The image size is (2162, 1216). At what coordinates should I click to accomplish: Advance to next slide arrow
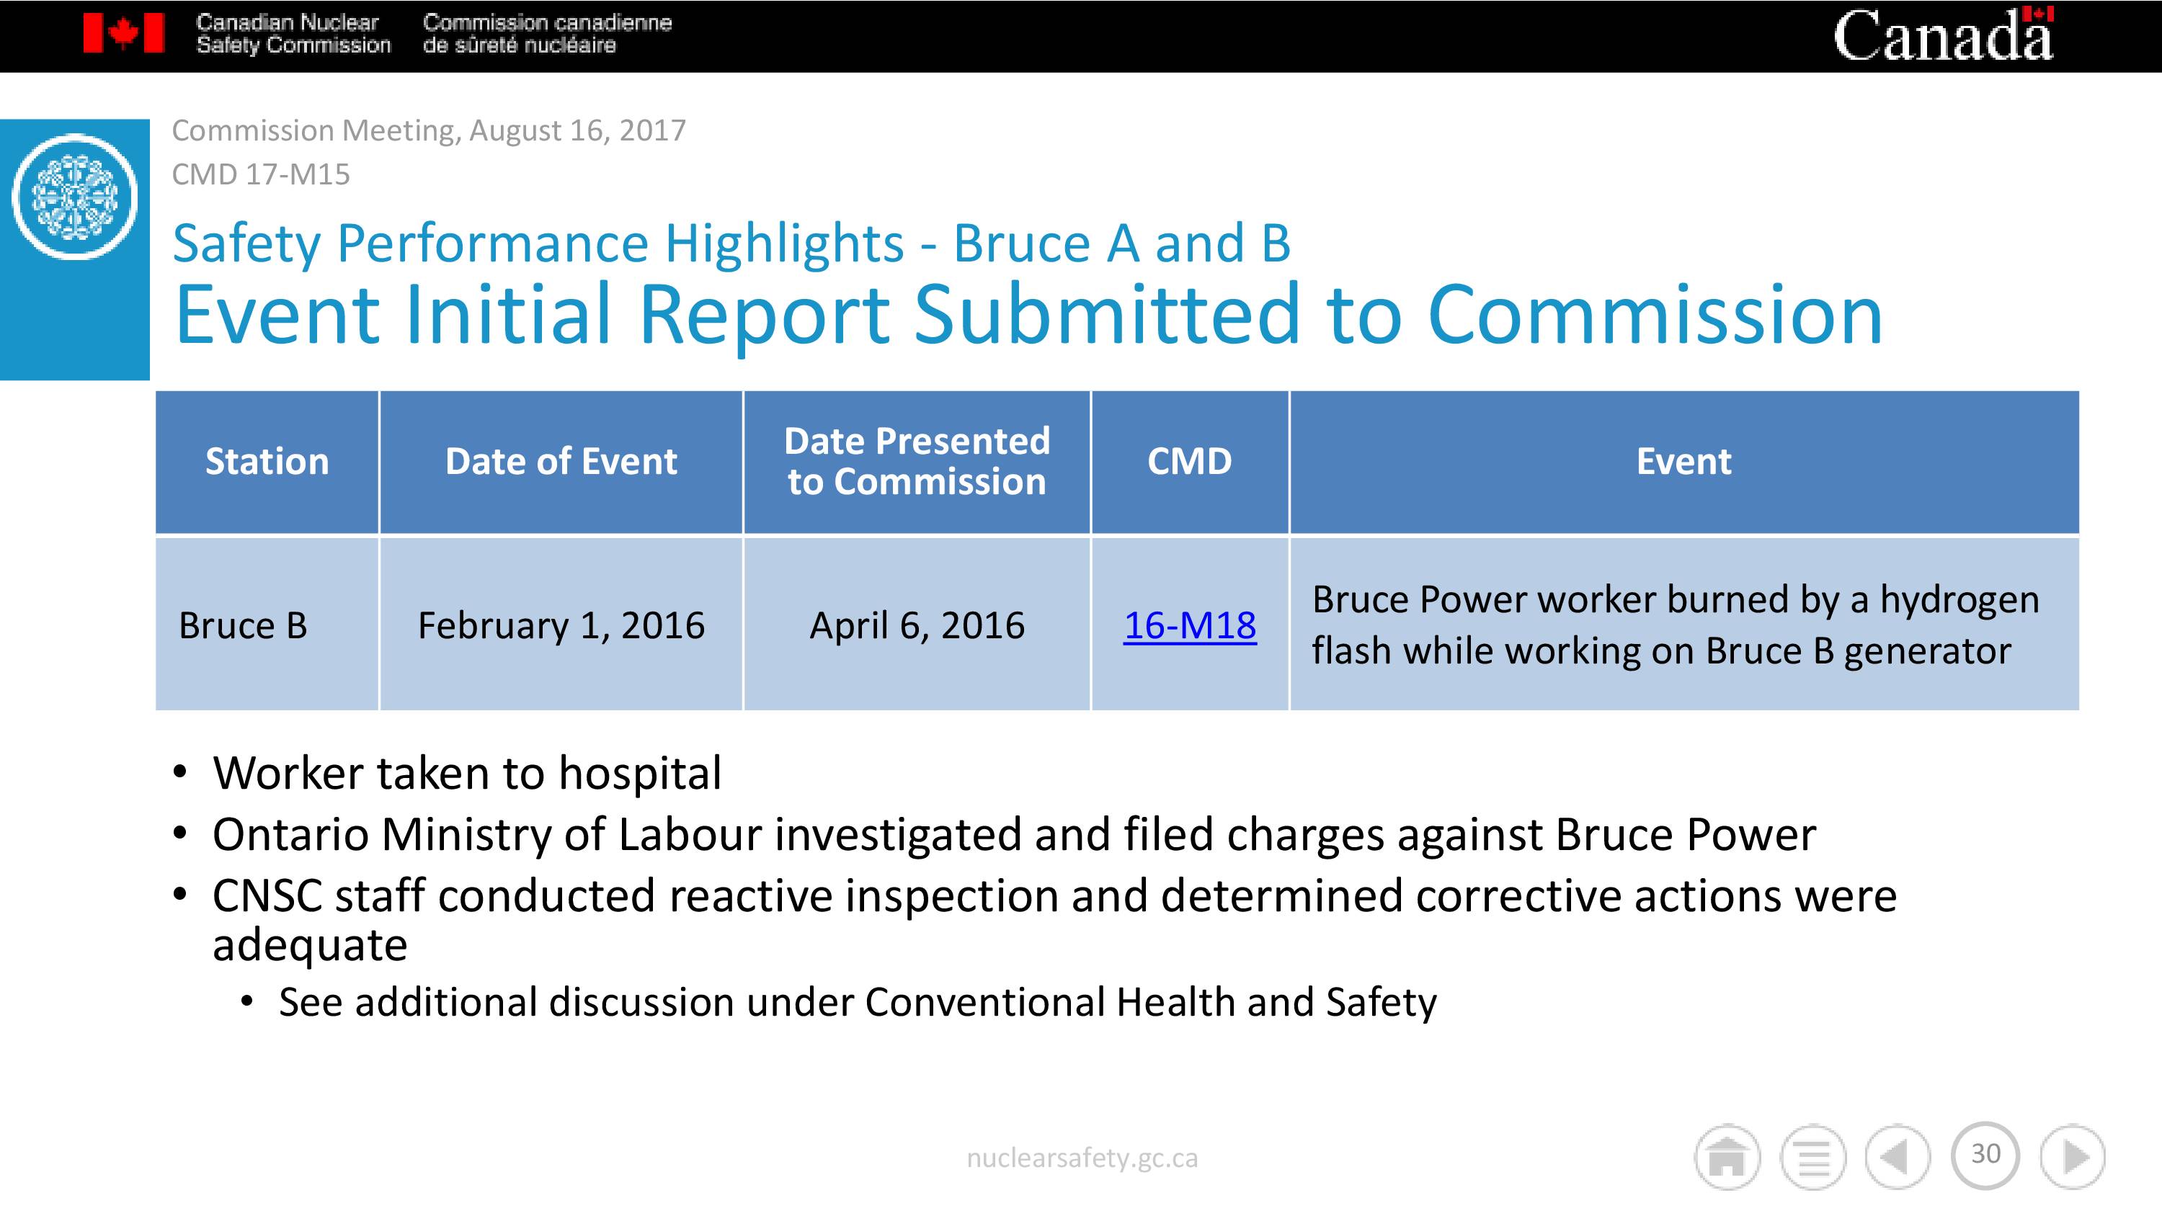coord(2073,1157)
